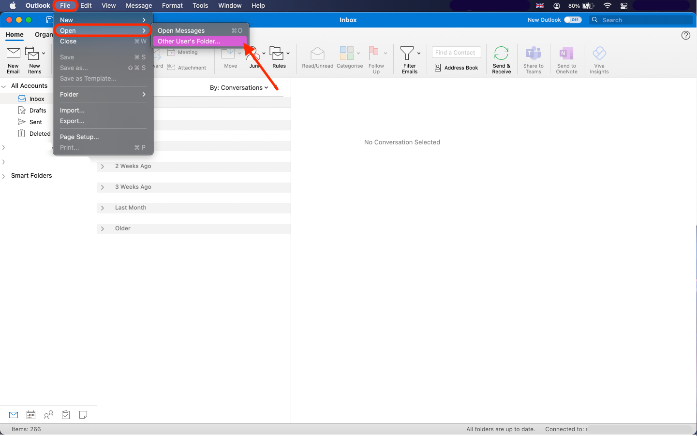
Task: Choose Open Messages in the submenu
Action: (x=200, y=31)
